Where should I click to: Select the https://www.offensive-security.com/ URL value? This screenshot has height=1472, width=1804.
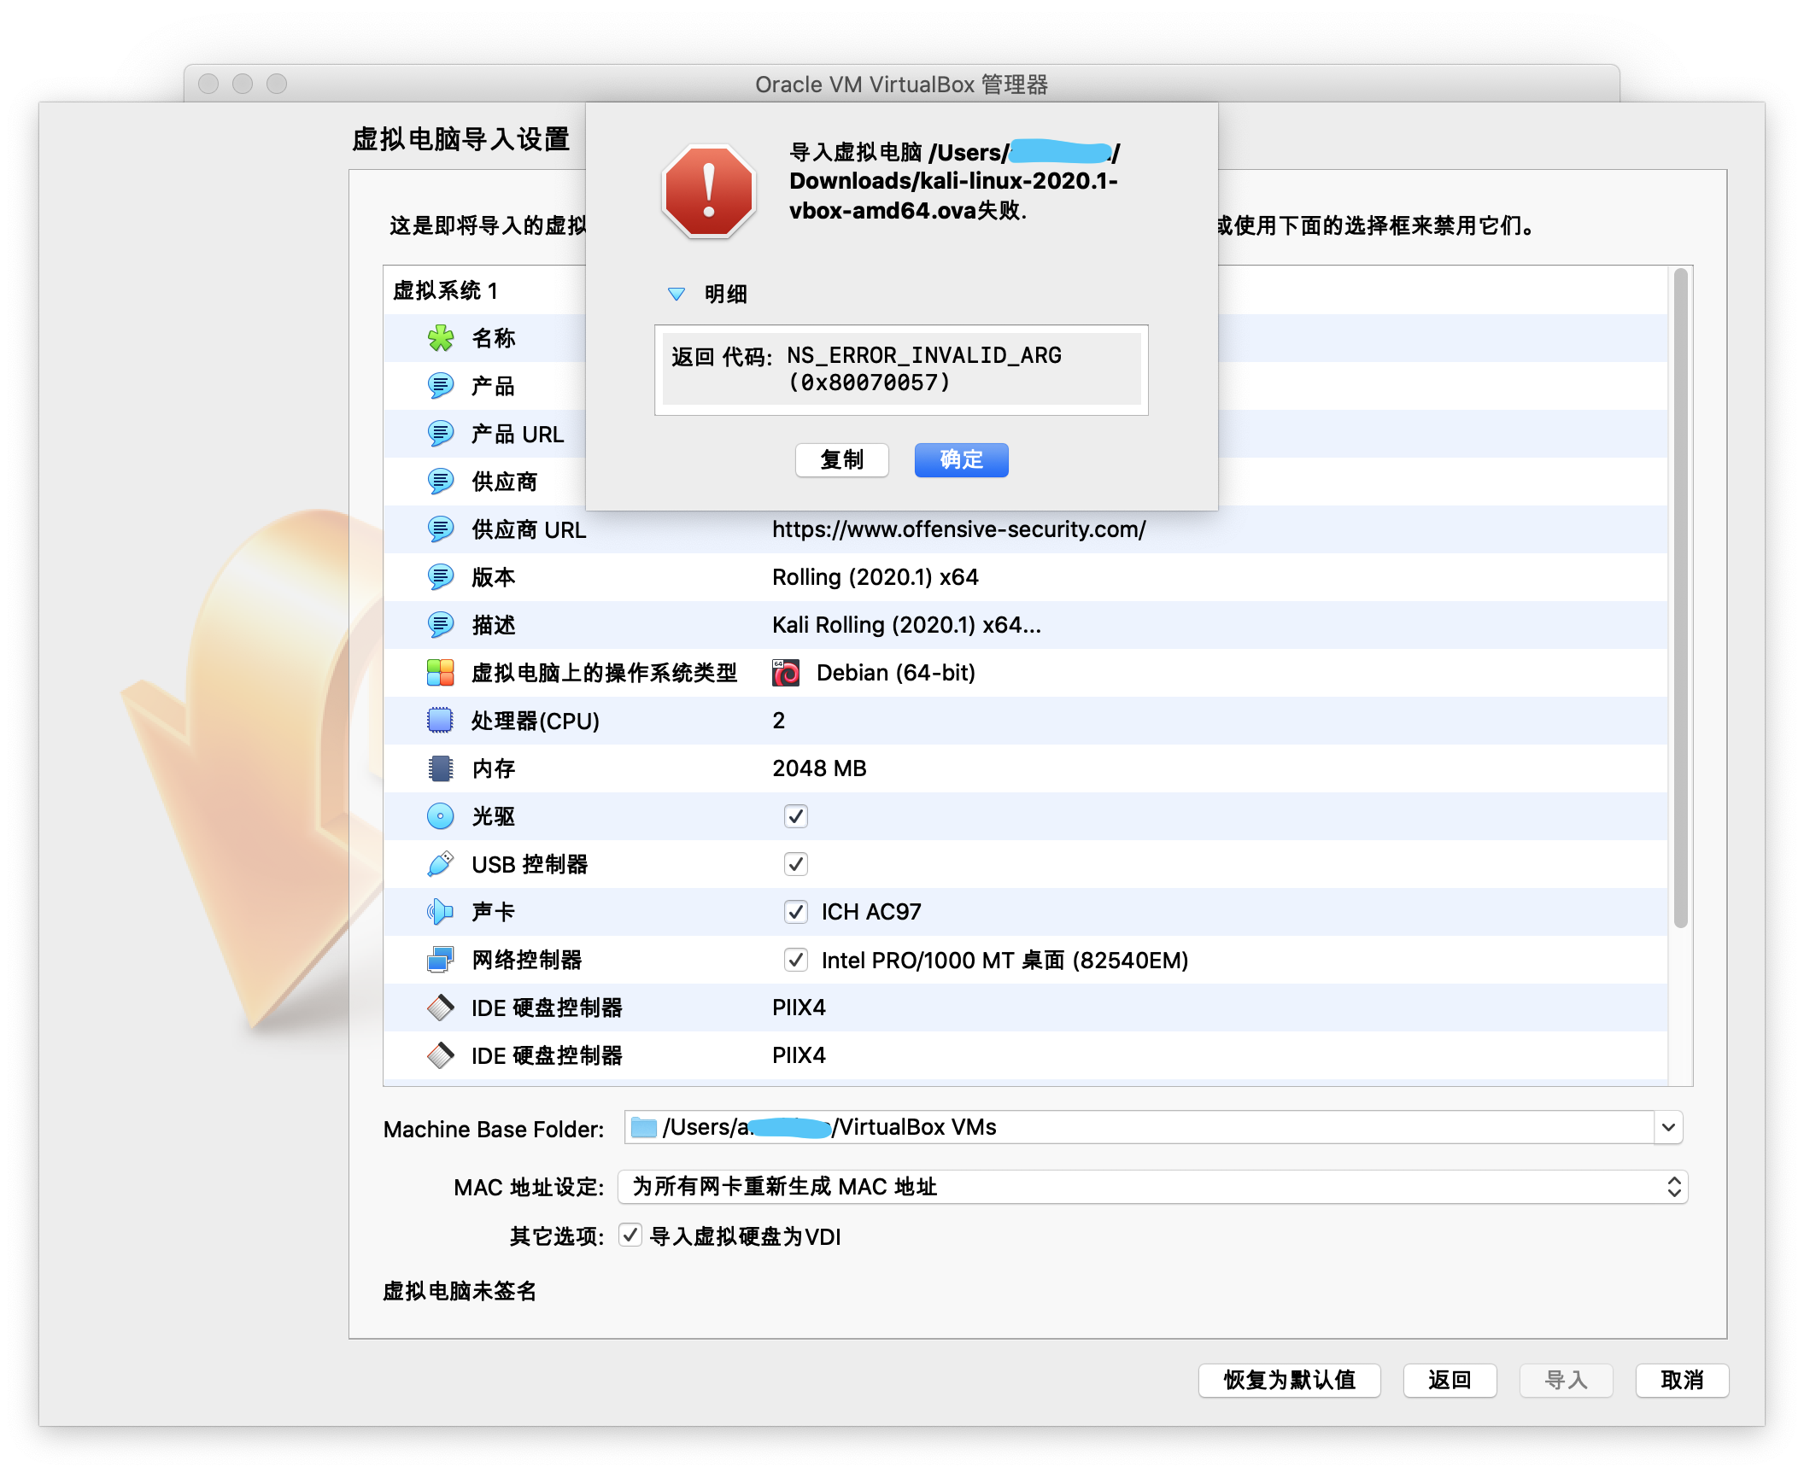tap(959, 529)
